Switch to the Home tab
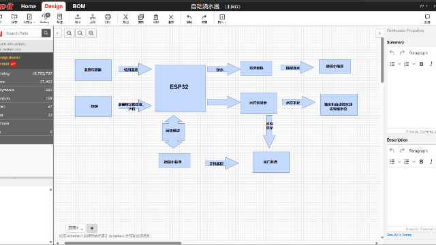Screen dimensions: 436x245 pyautogui.click(x=29, y=6)
